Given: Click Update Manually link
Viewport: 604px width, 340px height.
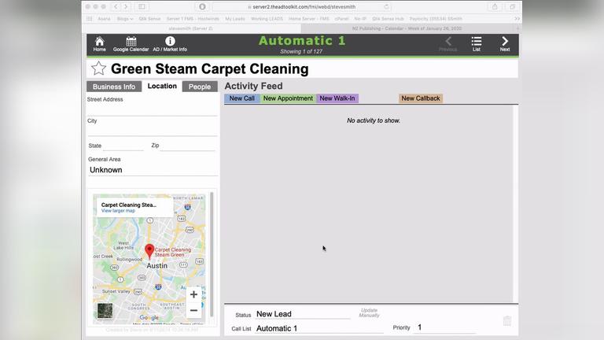Looking at the screenshot, I should click(x=369, y=312).
